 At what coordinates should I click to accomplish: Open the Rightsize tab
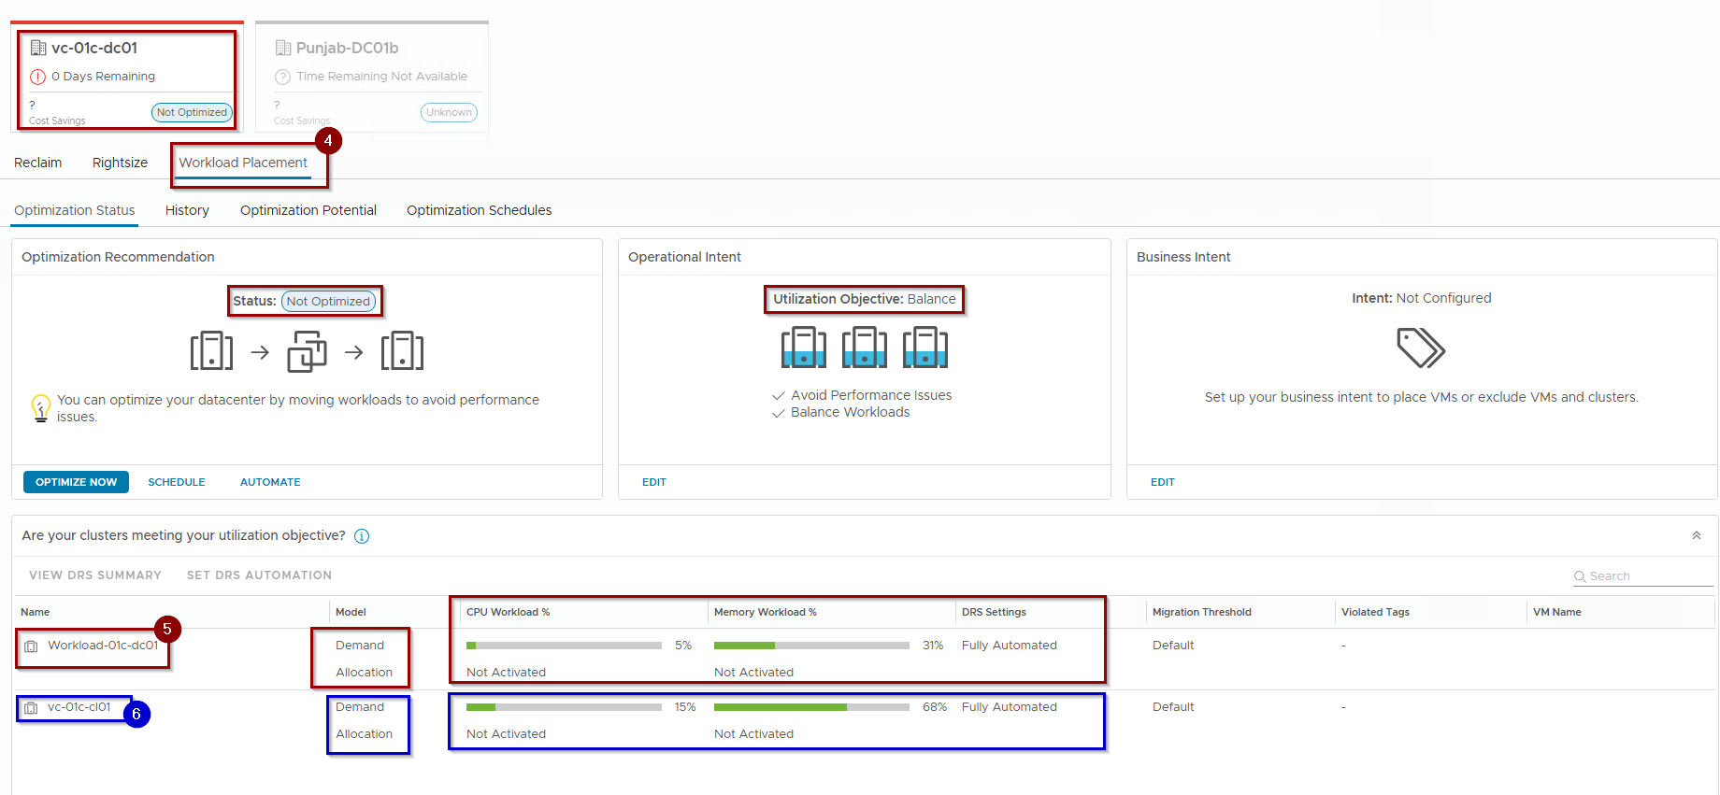point(120,163)
